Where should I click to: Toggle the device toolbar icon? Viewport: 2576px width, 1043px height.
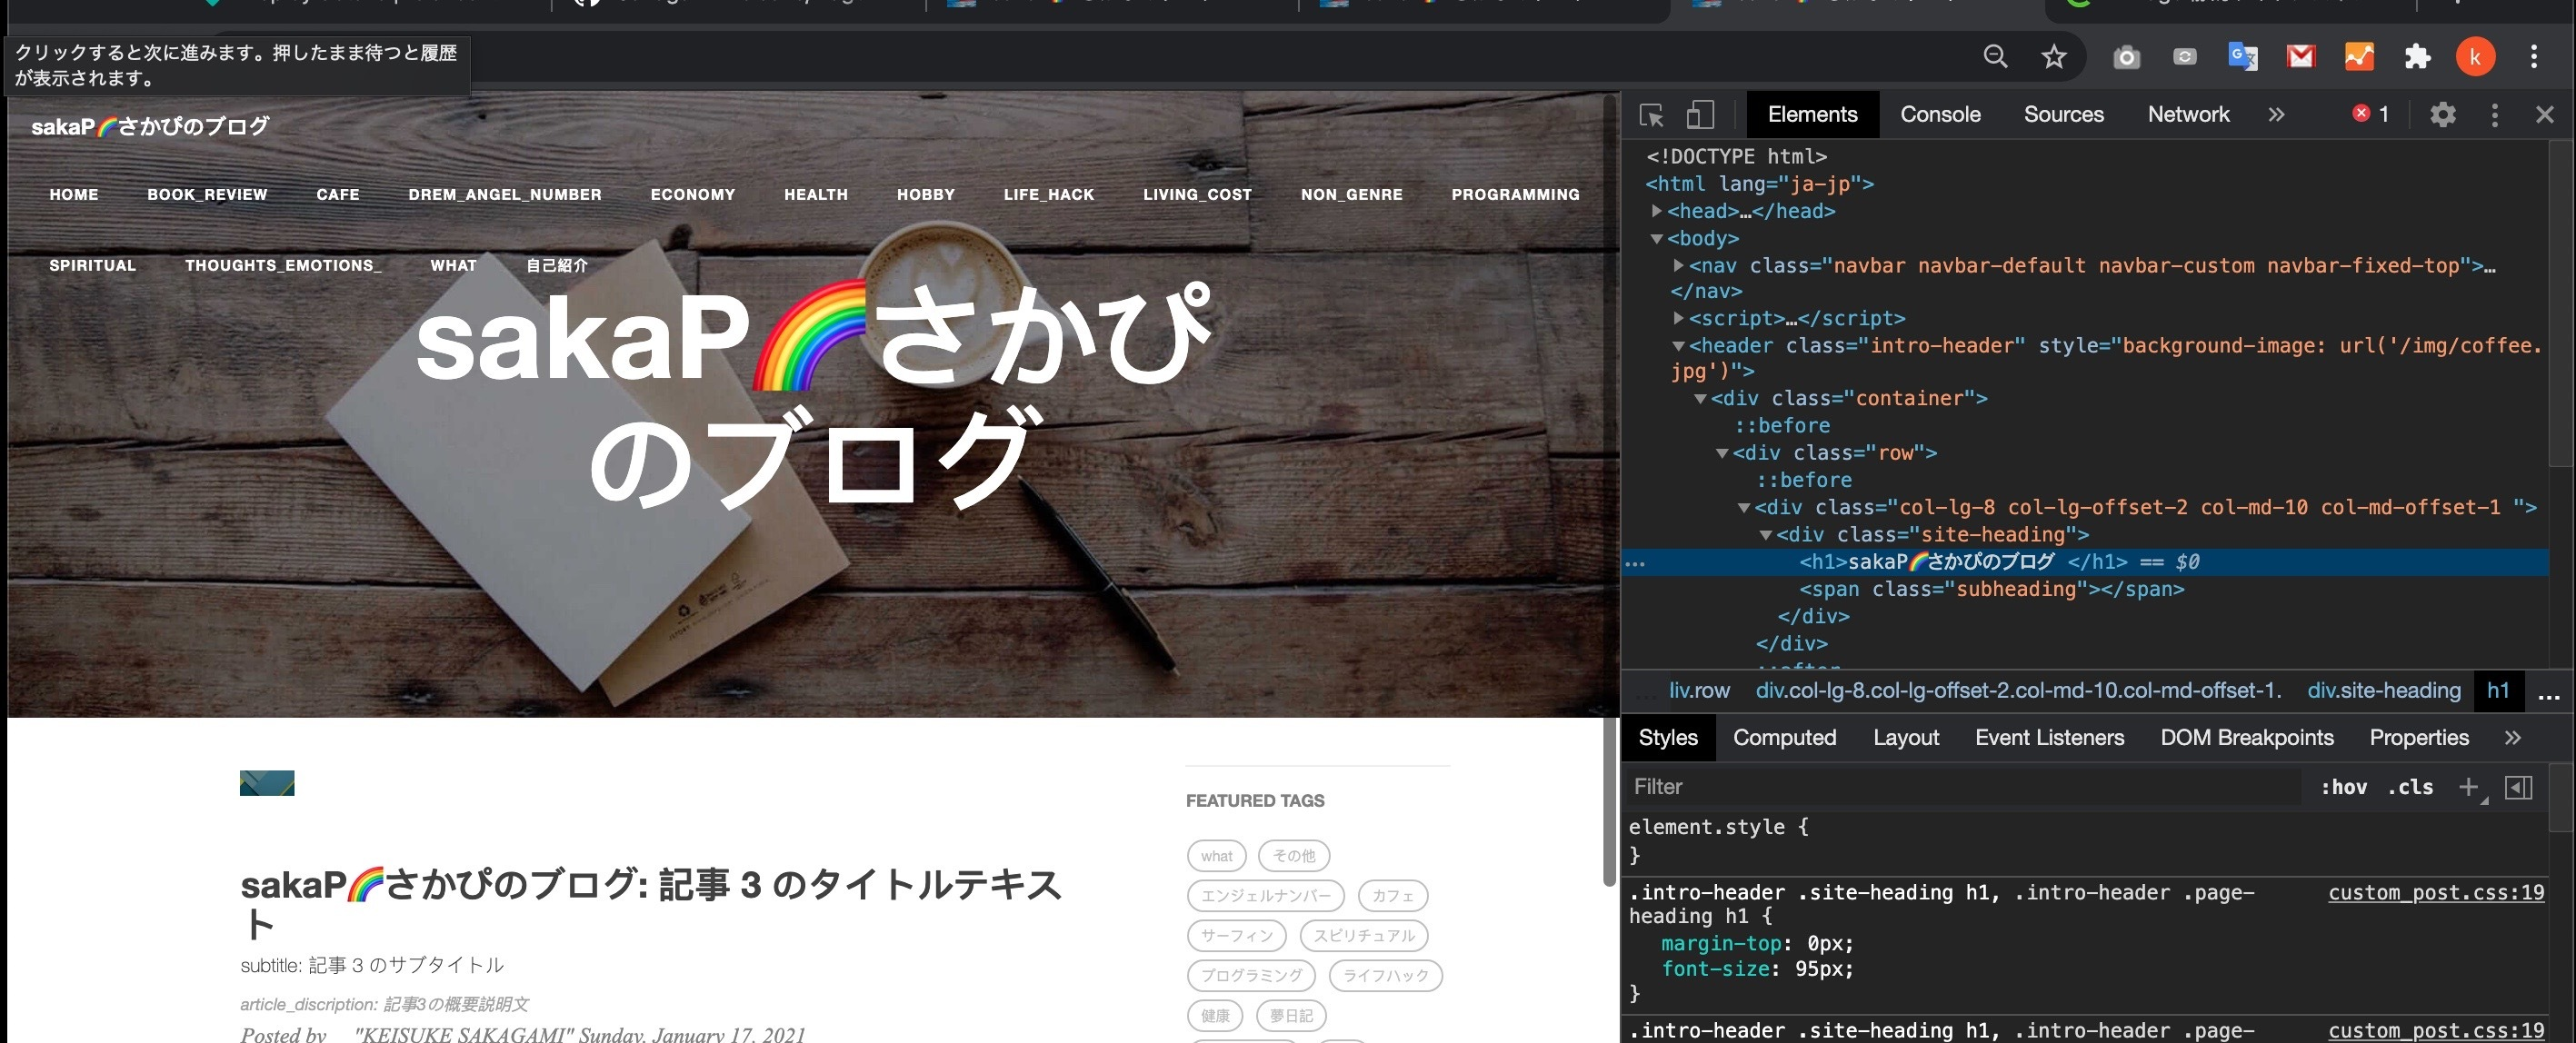[1700, 115]
